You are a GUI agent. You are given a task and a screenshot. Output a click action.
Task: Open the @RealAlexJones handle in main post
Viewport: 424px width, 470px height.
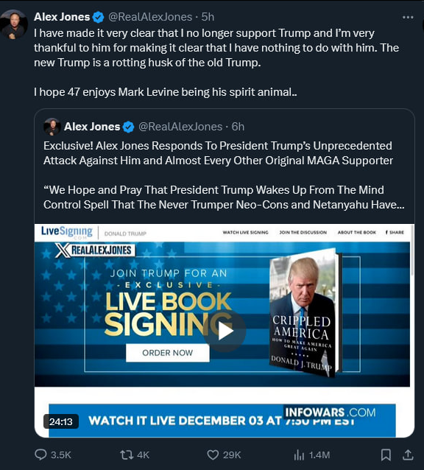point(150,17)
